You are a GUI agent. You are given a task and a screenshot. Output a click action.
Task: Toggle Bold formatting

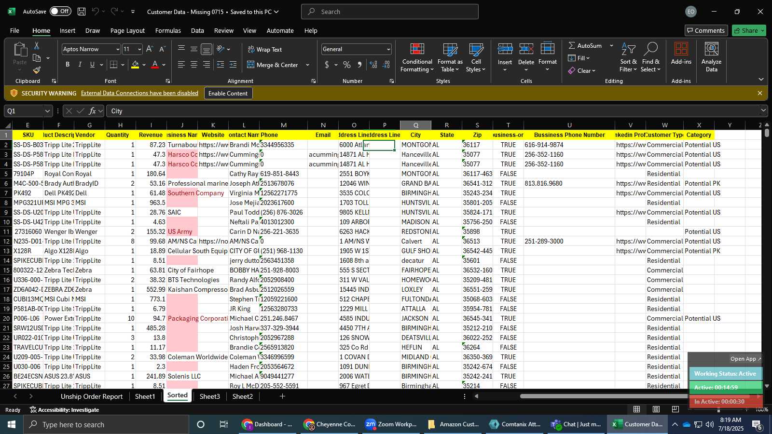[68, 65]
